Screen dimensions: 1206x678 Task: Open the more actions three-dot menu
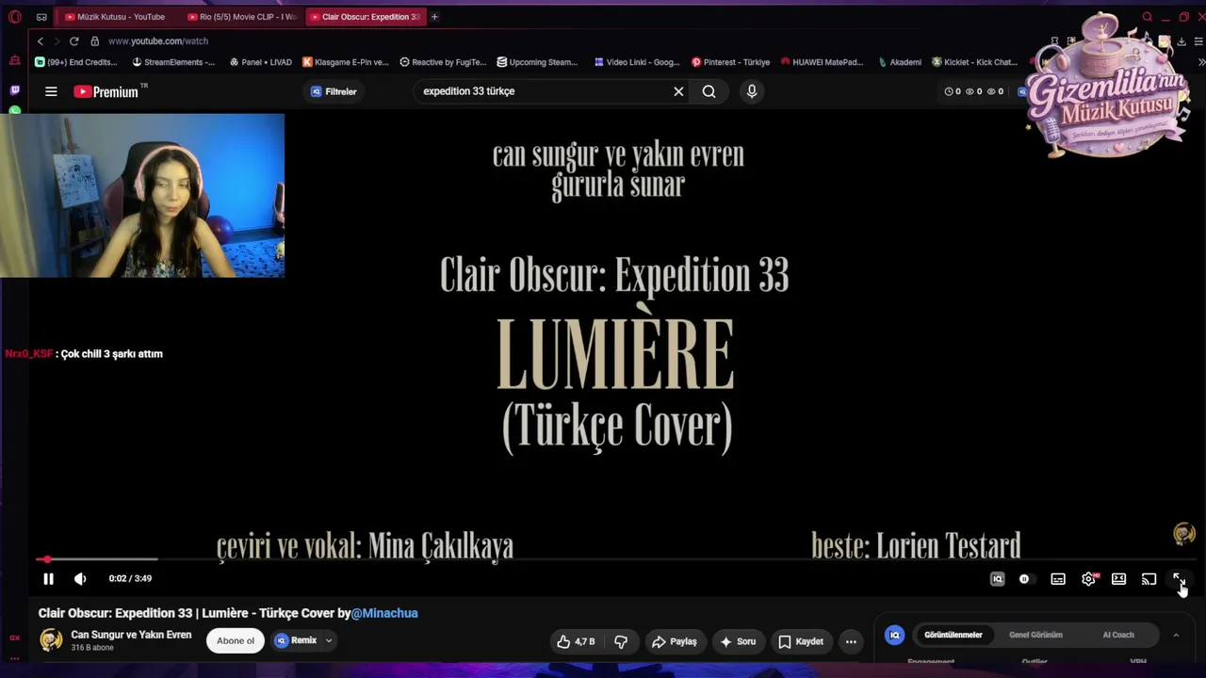click(851, 642)
